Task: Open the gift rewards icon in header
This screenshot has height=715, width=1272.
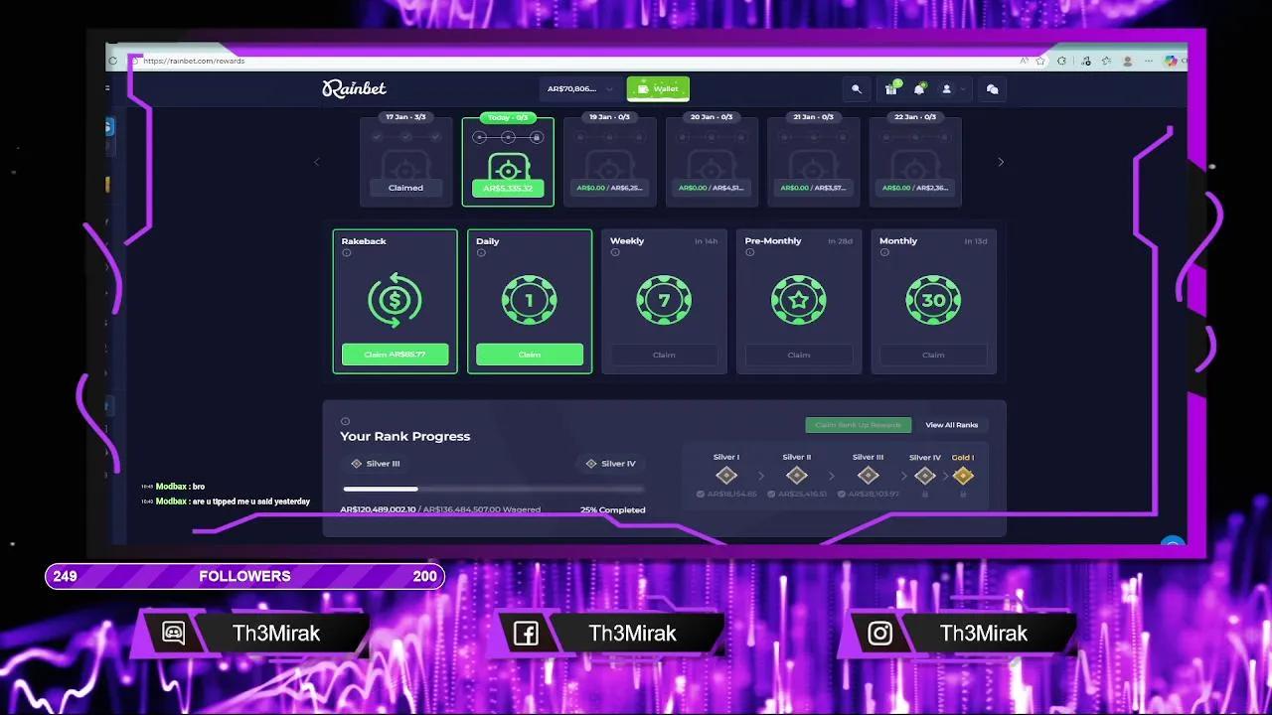Action: pyautogui.click(x=891, y=89)
